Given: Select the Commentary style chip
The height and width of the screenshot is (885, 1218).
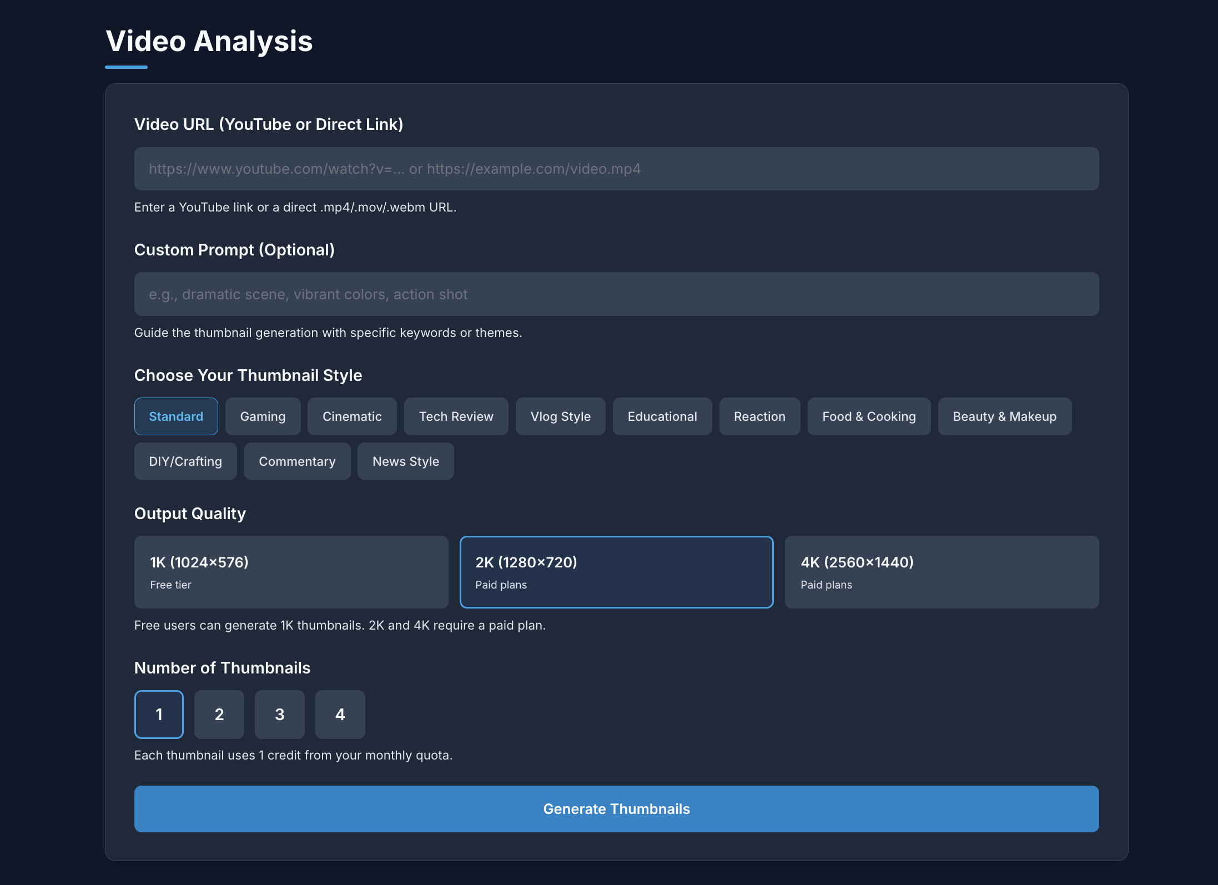Looking at the screenshot, I should (297, 461).
